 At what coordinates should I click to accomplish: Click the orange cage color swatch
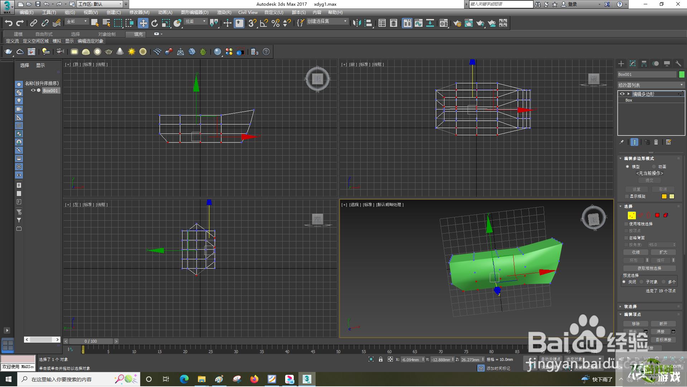[664, 196]
